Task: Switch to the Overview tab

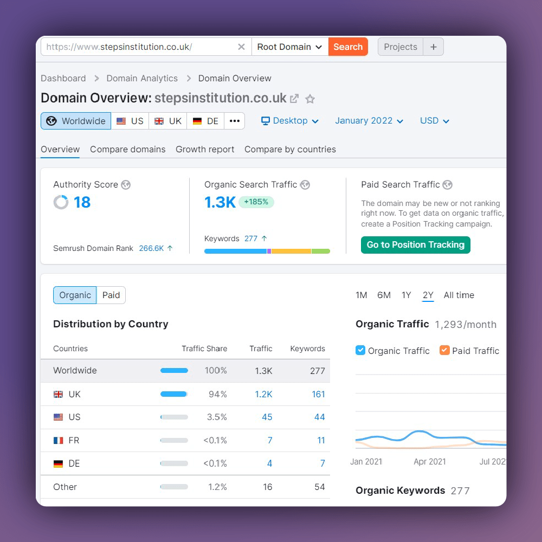Action: click(x=60, y=150)
